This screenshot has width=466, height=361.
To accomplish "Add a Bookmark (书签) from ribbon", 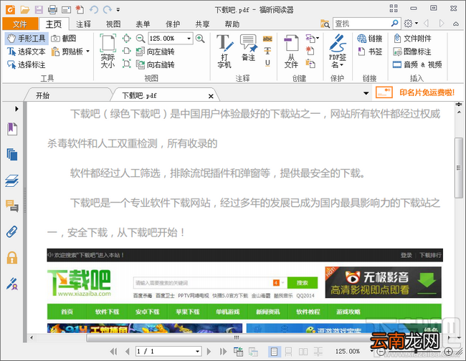I will (370, 52).
